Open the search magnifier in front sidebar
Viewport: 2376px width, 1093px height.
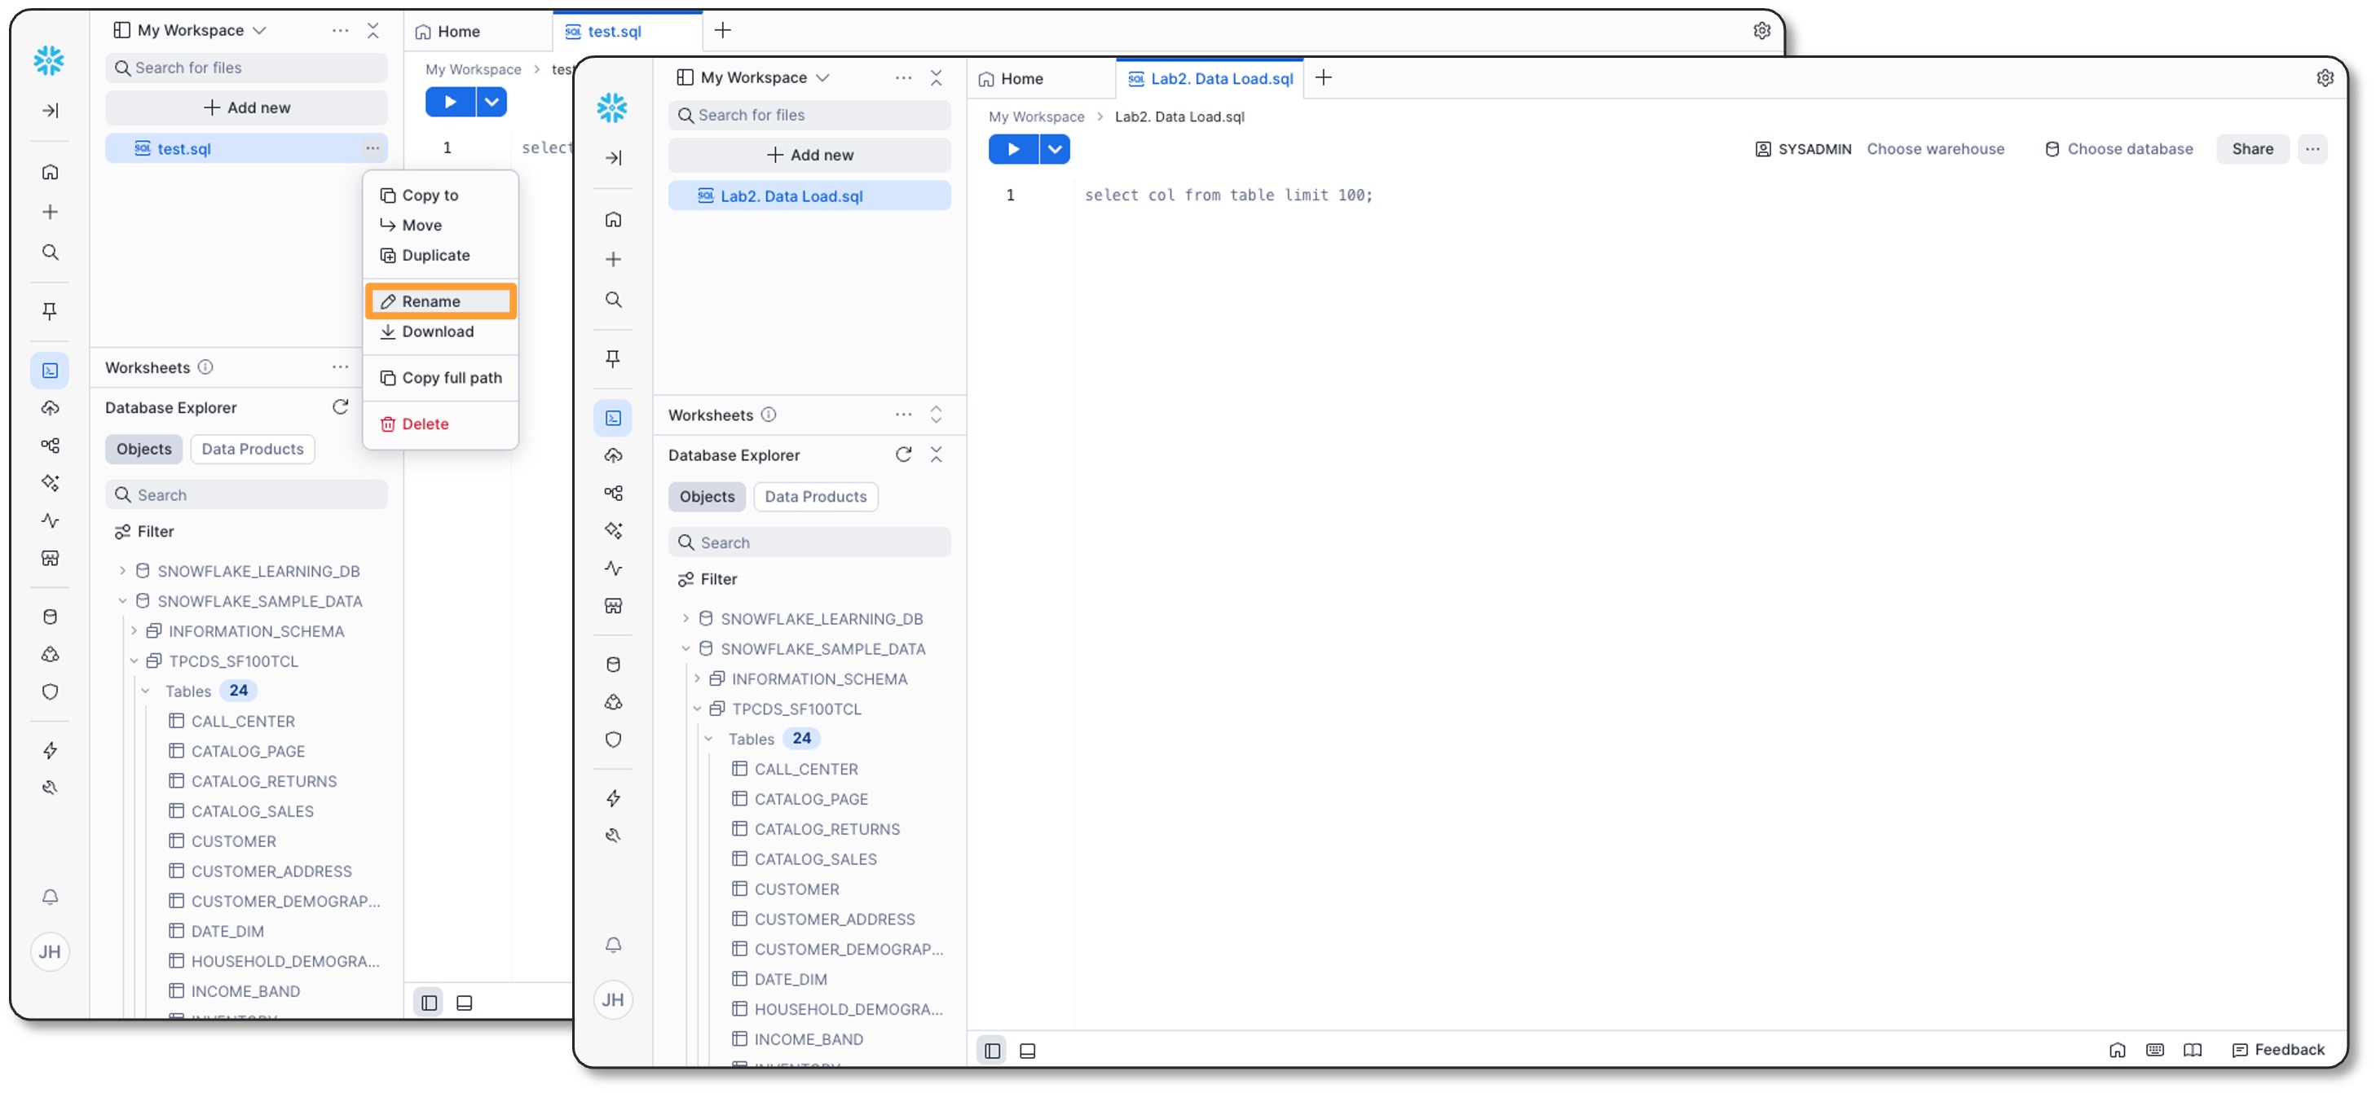[612, 300]
